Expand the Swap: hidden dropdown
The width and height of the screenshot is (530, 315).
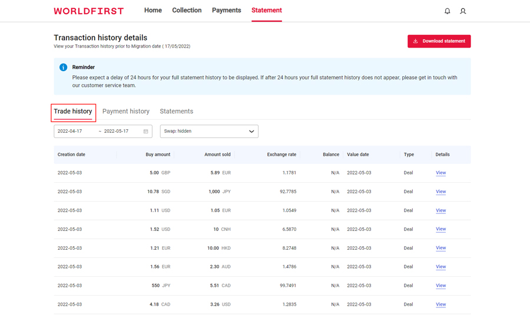[x=209, y=131]
